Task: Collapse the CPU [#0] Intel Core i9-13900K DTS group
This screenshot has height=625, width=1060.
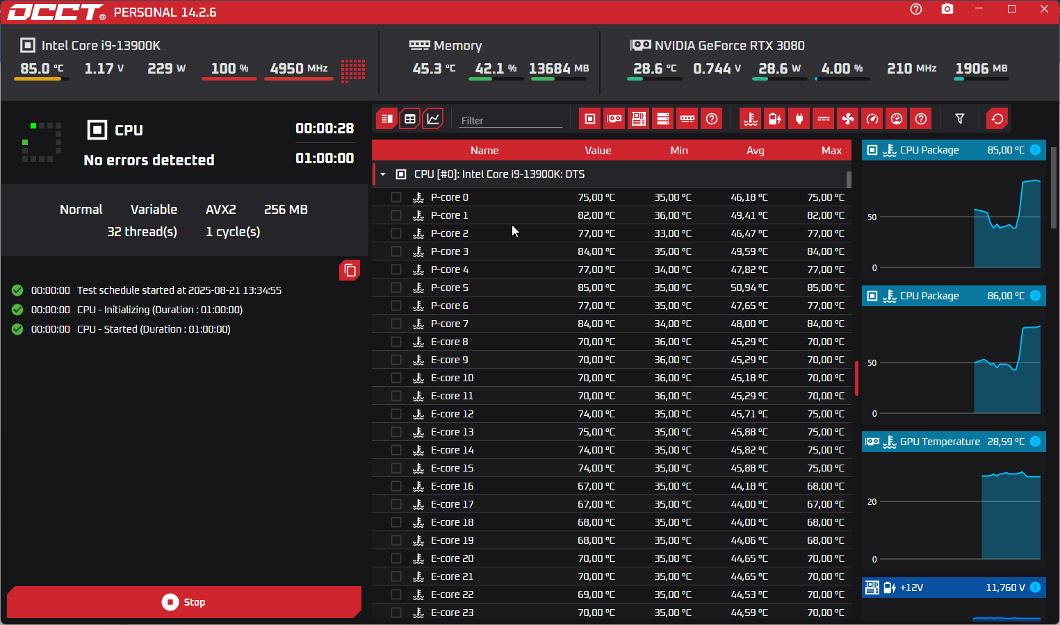Action: pos(383,174)
